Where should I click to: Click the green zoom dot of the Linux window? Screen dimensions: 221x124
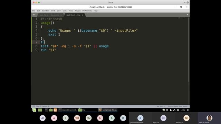click(x=39, y=2)
